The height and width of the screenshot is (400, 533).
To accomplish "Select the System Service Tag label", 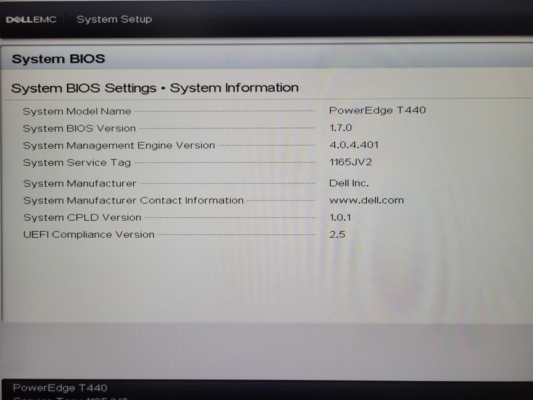I will 77,163.
